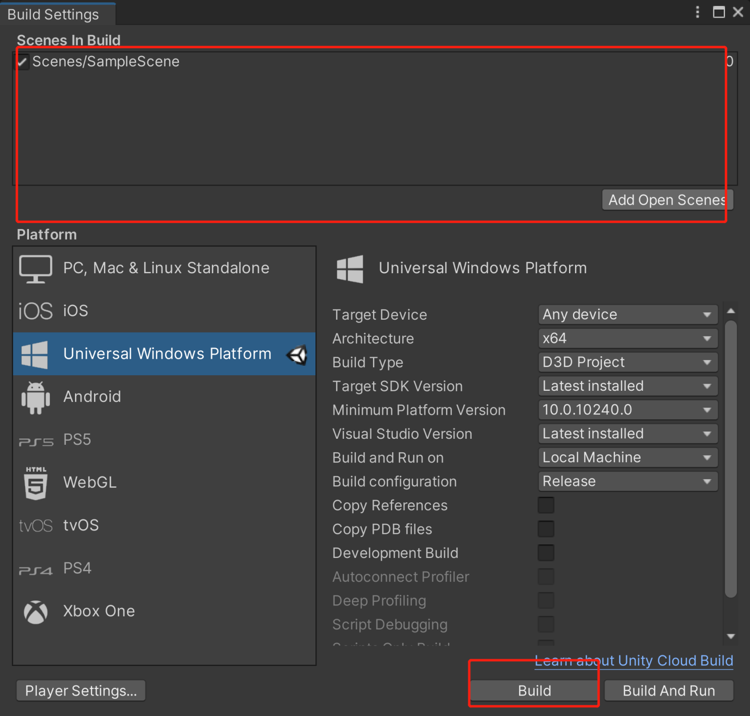Image resolution: width=750 pixels, height=716 pixels.
Task: Click the Build configuration label
Action: pos(394,482)
